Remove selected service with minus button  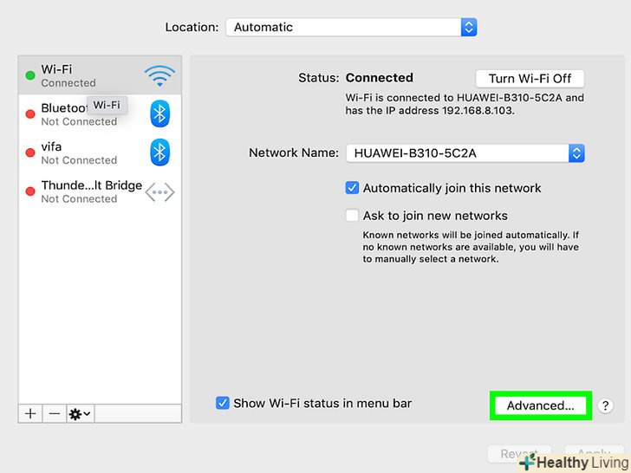click(x=55, y=414)
